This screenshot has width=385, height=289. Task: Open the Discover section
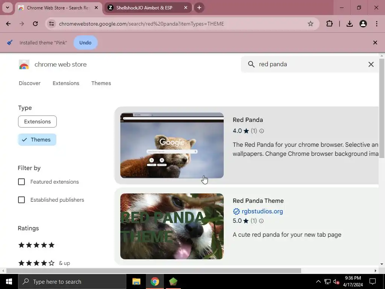[x=30, y=83]
